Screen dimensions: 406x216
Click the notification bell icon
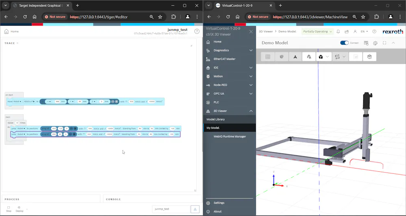pyautogui.click(x=338, y=31)
